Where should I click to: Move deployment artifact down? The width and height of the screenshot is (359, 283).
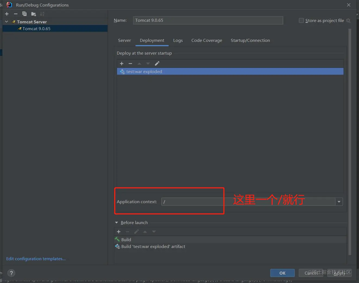148,64
